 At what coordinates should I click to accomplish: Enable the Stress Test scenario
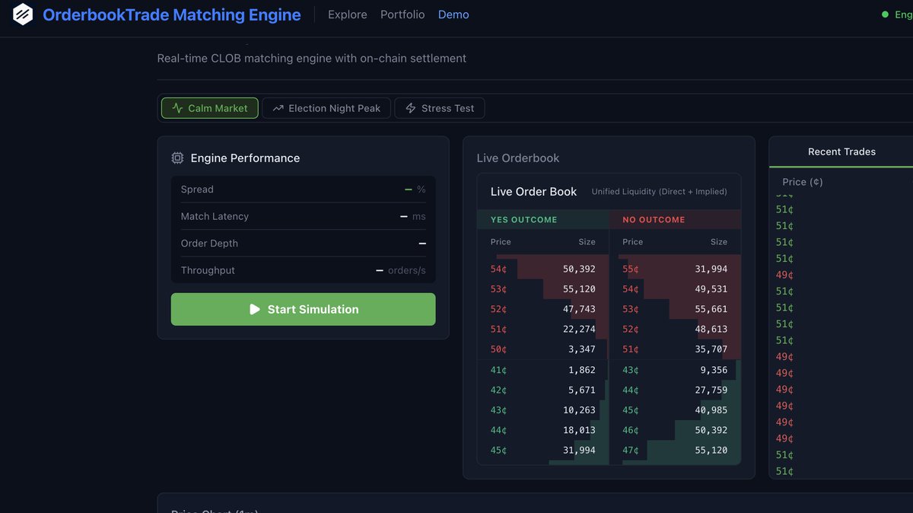439,107
